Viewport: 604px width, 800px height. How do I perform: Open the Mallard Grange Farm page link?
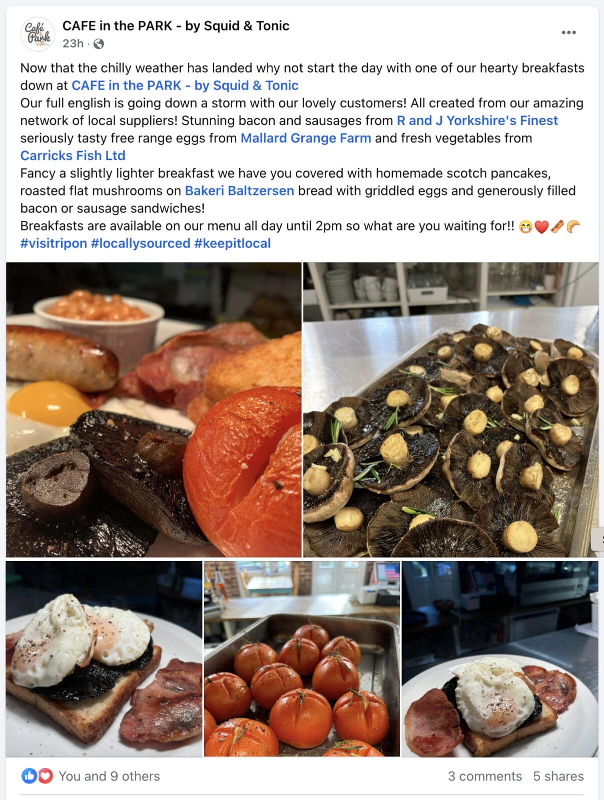click(306, 138)
